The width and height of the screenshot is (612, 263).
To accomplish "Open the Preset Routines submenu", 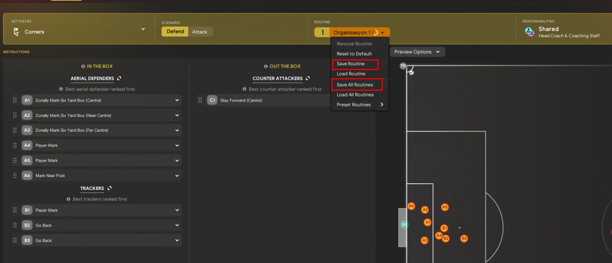I will (x=360, y=105).
